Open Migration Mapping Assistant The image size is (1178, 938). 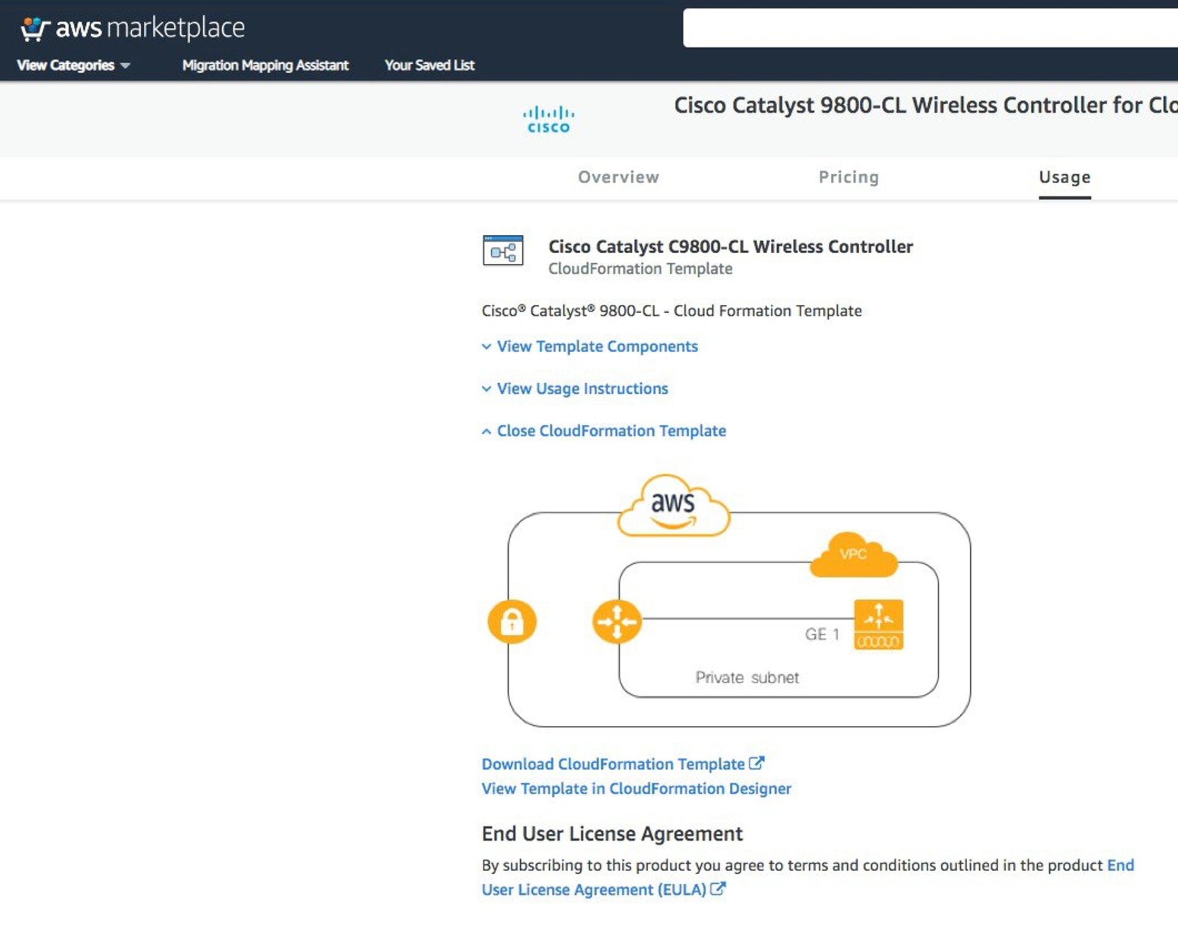pos(265,65)
